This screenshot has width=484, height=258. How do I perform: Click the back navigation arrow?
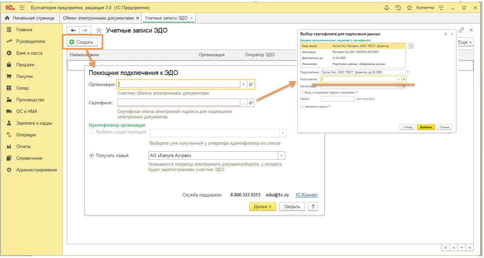[73, 30]
